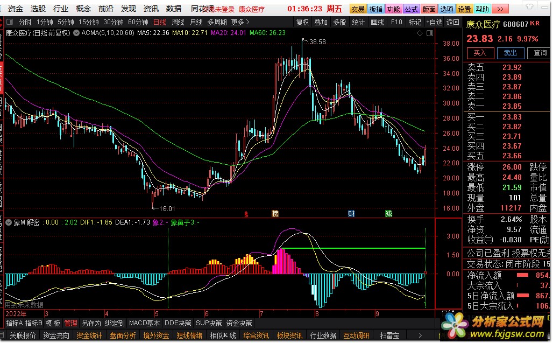
Task: Click the 减 marker icon on chart
Action: point(388,213)
